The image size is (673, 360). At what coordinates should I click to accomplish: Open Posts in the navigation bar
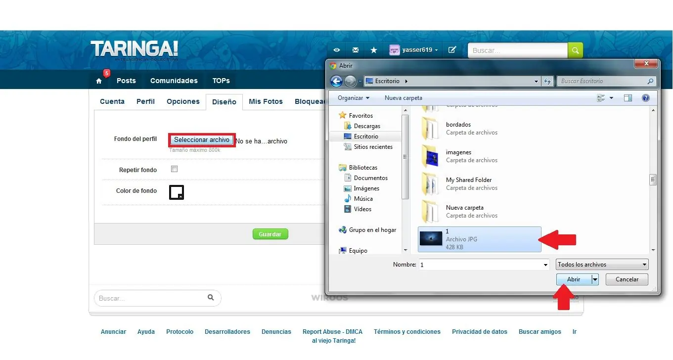[x=126, y=81]
